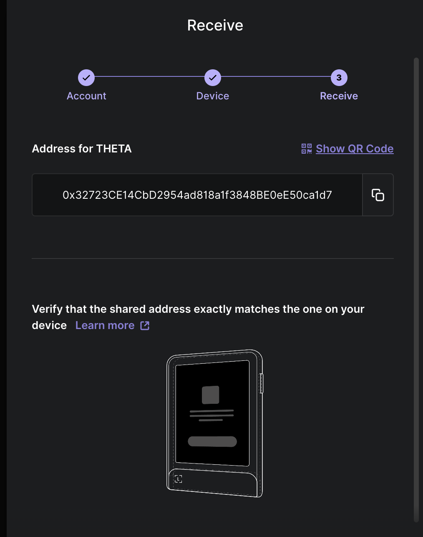Click the small screen-corner icon on the device drawing
This screenshot has width=423, height=537.
(x=178, y=479)
